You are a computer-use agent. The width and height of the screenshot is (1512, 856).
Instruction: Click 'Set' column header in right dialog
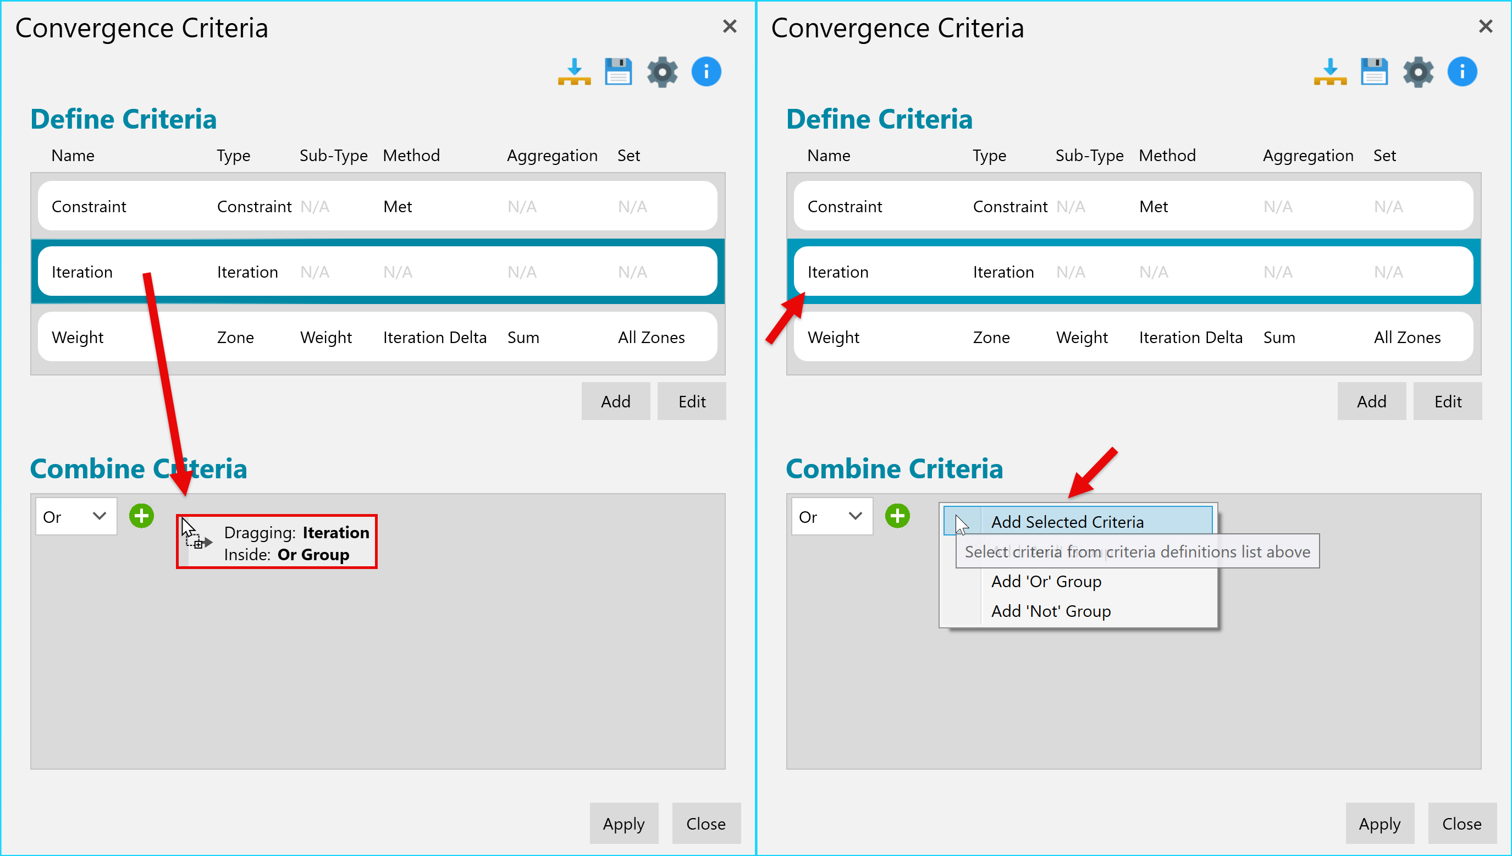point(1384,156)
